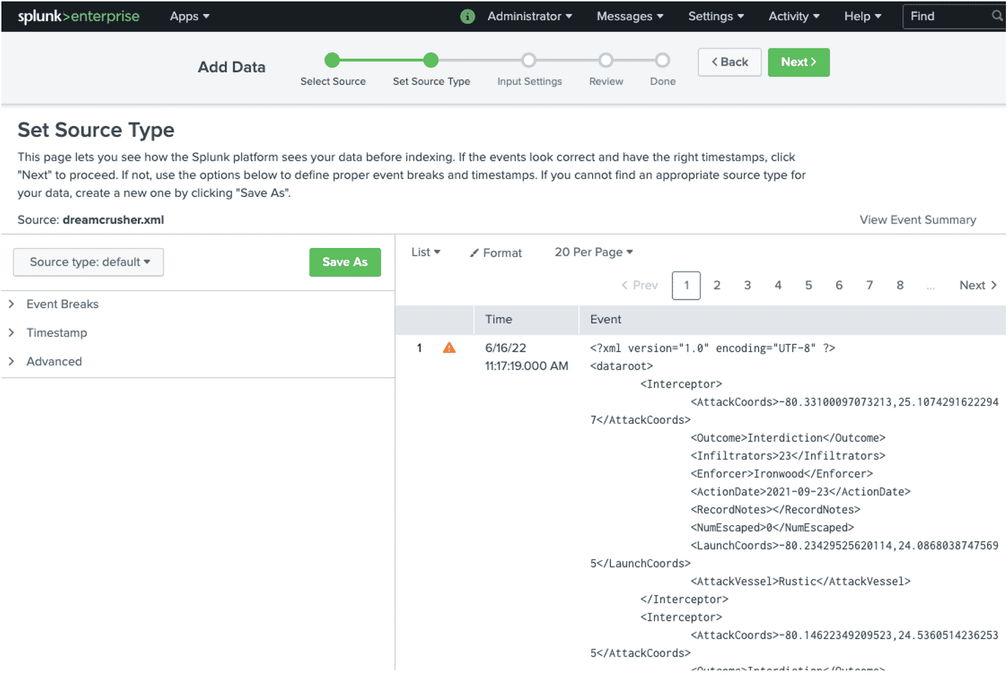This screenshot has width=1008, height=676.
Task: Go to page 3 of events
Action: pos(747,285)
